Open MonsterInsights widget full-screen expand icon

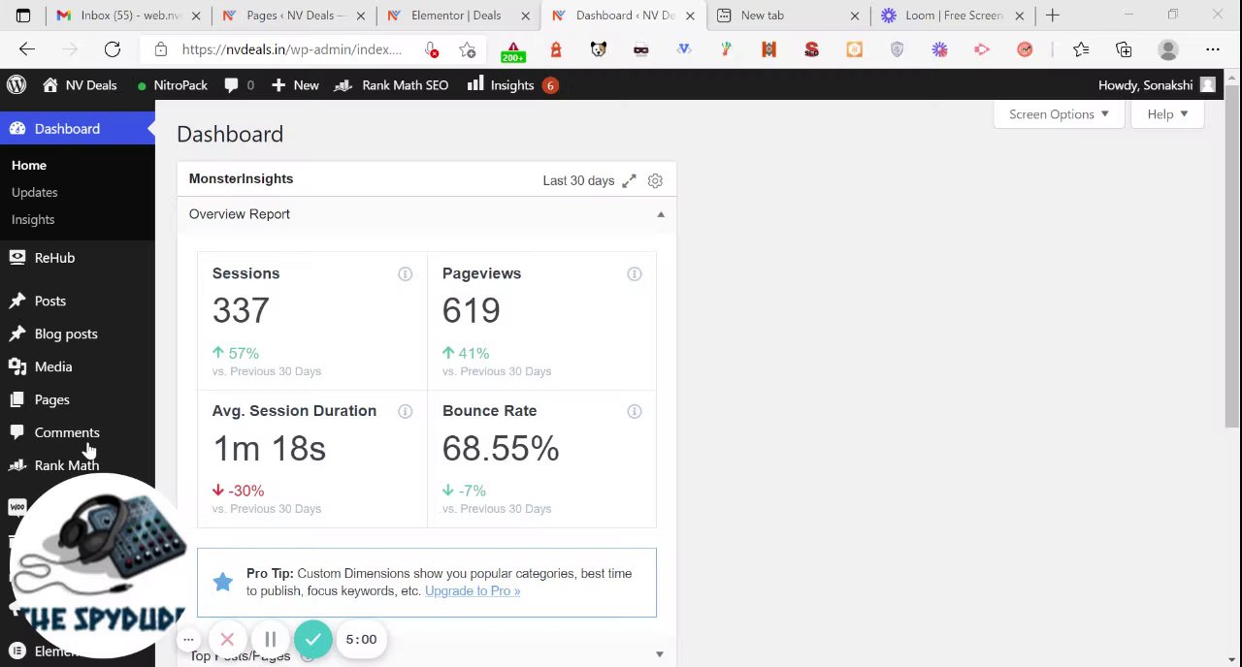point(629,180)
